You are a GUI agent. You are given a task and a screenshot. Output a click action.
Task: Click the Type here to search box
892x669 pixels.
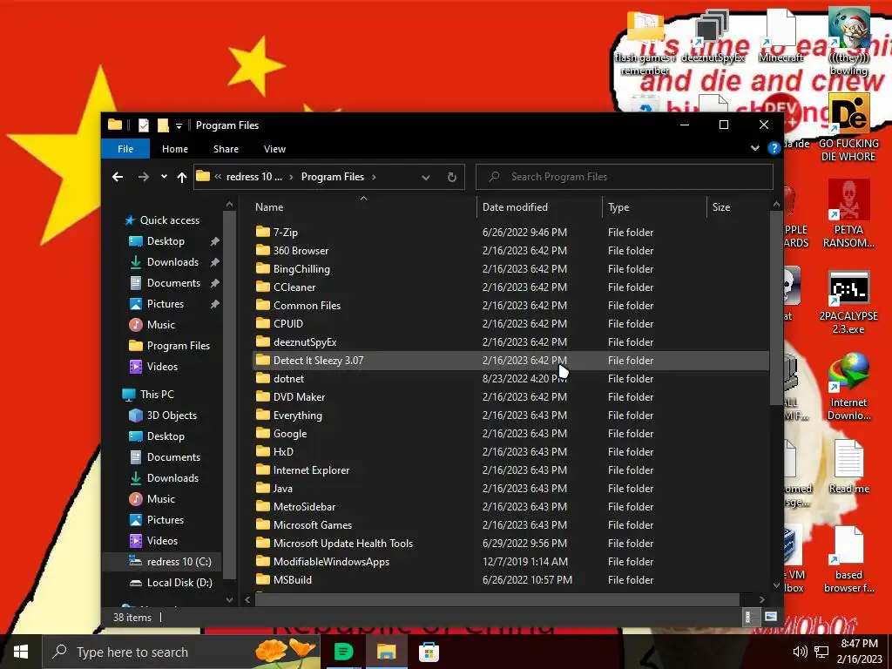click(181, 652)
